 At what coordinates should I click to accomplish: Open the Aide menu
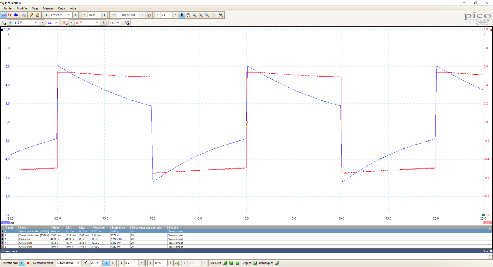[73, 8]
